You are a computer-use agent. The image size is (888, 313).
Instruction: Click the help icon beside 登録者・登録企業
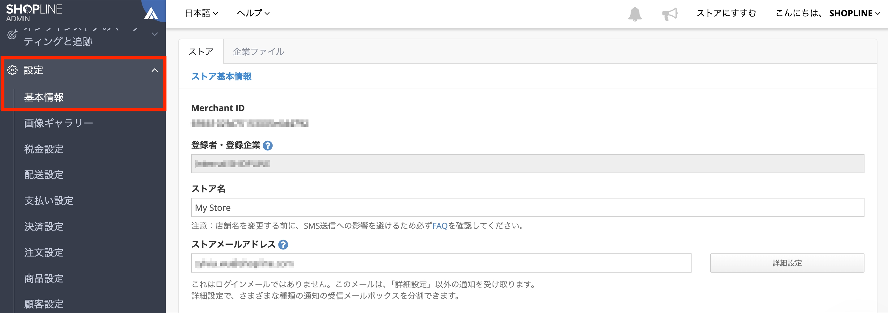coord(268,145)
